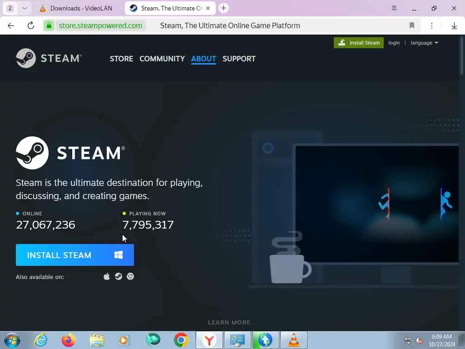
Task: Select the ABOUT nav item
Action: coord(203,59)
